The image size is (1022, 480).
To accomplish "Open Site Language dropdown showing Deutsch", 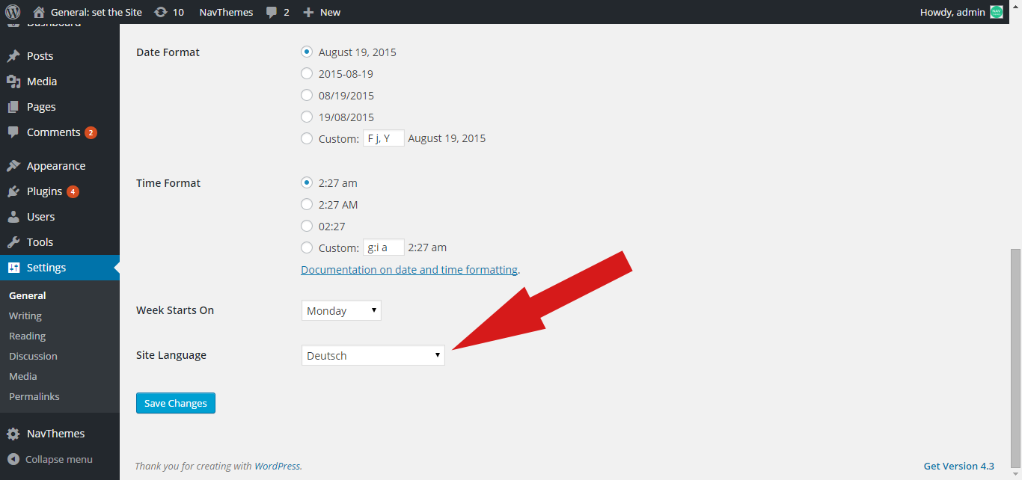I will [x=373, y=355].
